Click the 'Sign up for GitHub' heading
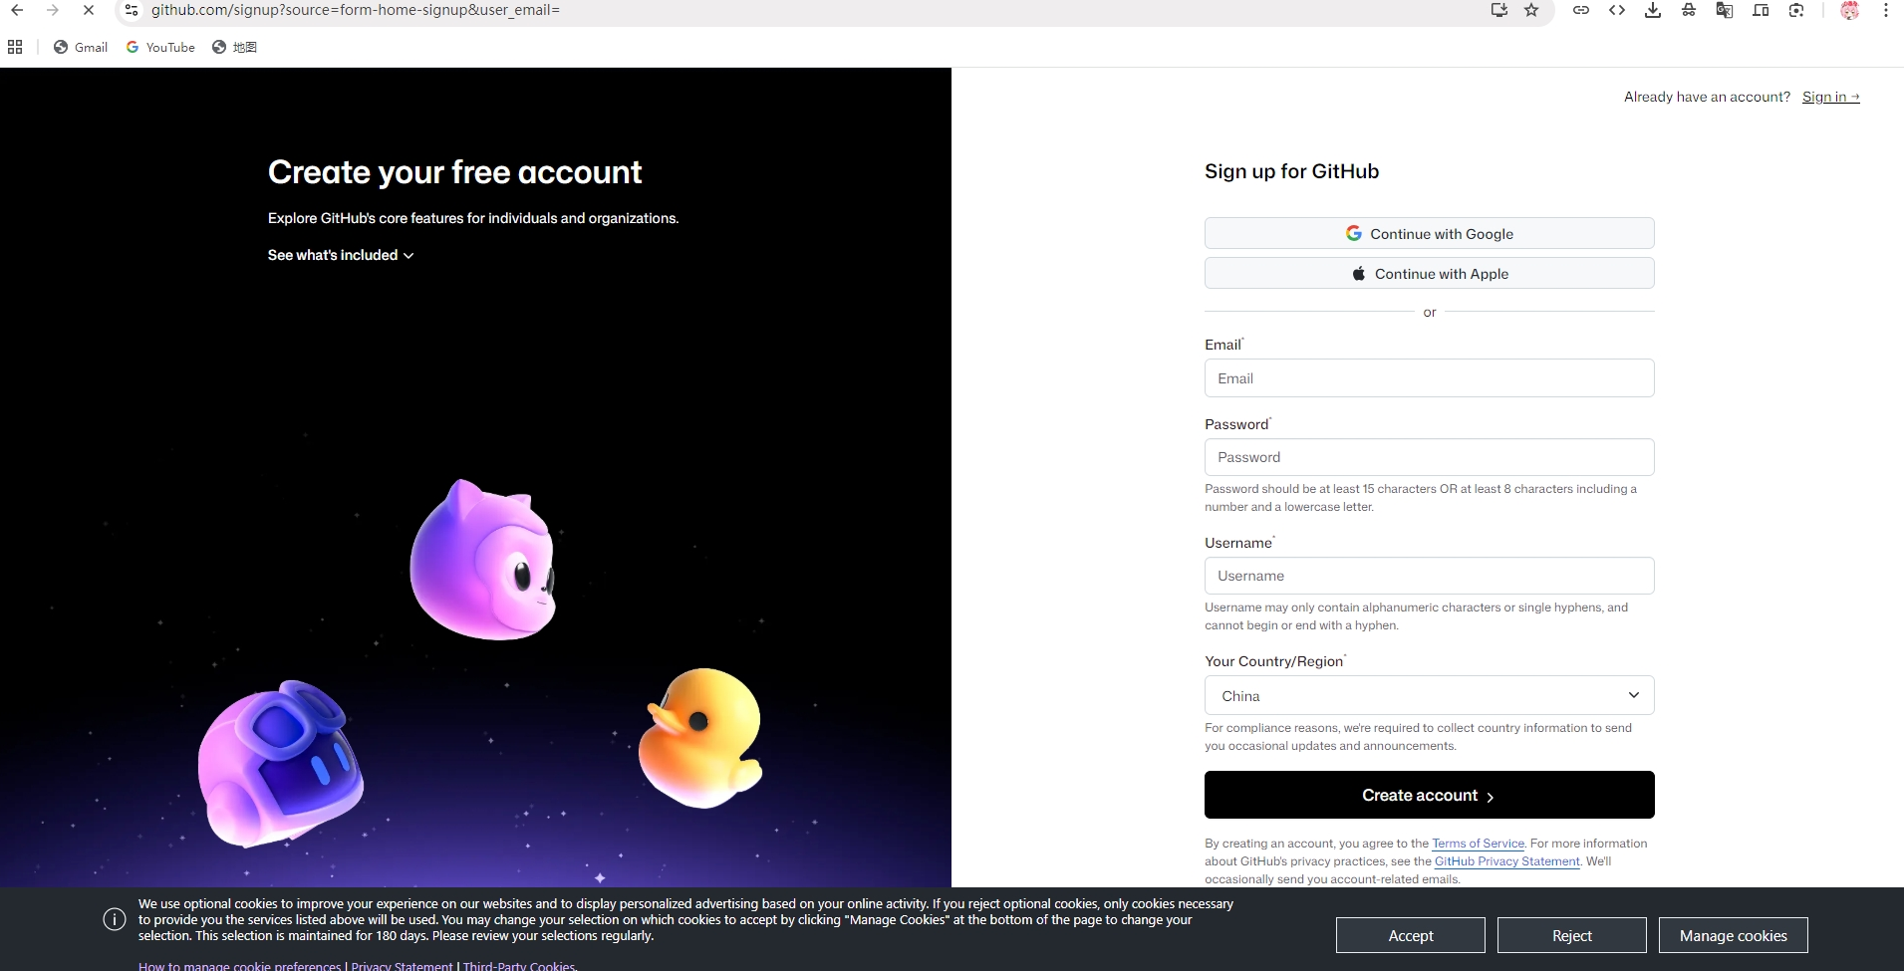Image resolution: width=1904 pixels, height=971 pixels. coord(1291,171)
